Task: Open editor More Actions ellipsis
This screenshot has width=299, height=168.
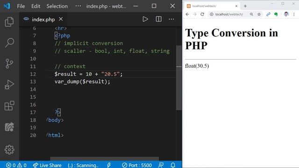Action: [171, 19]
